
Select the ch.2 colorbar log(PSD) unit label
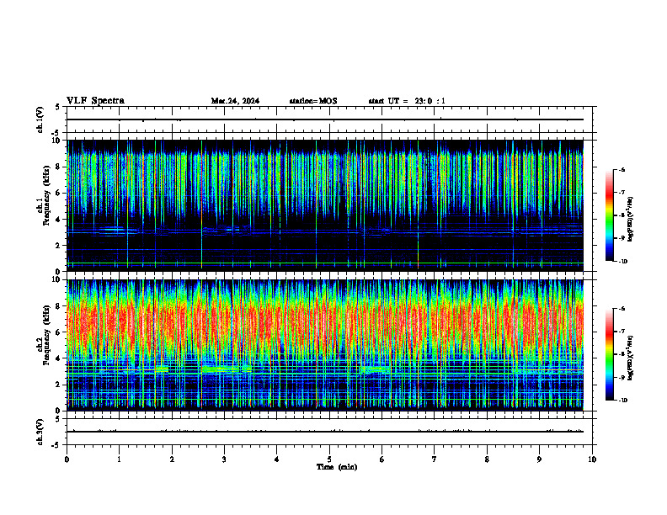631,358
